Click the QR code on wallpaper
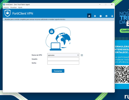Image resolution: width=129 pixels, height=100 pixels. [x=122, y=74]
